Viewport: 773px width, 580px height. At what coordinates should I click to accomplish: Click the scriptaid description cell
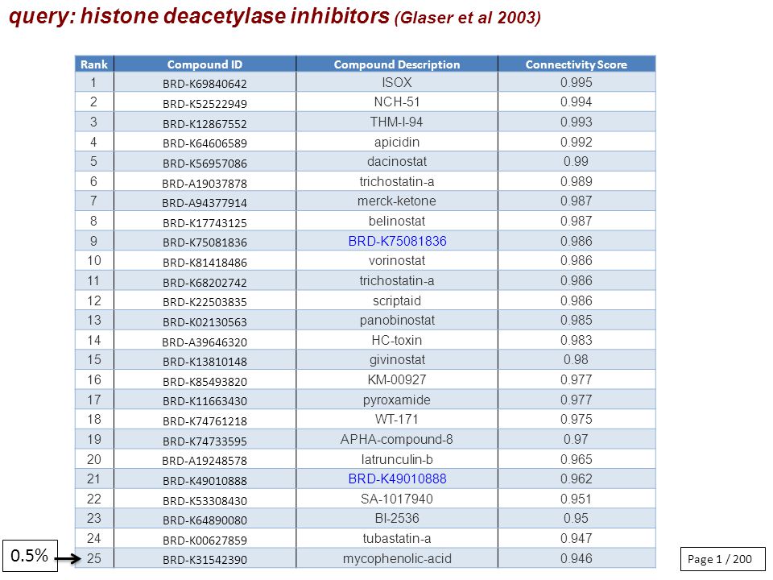pyautogui.click(x=397, y=300)
